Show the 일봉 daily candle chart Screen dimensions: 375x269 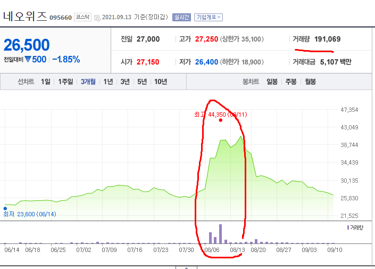[x=272, y=81]
